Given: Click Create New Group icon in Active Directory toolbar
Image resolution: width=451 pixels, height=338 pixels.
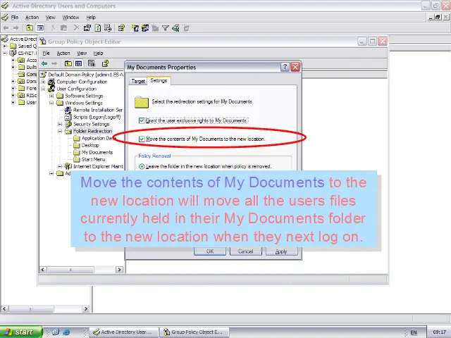Looking at the screenshot, I should coord(145,28).
